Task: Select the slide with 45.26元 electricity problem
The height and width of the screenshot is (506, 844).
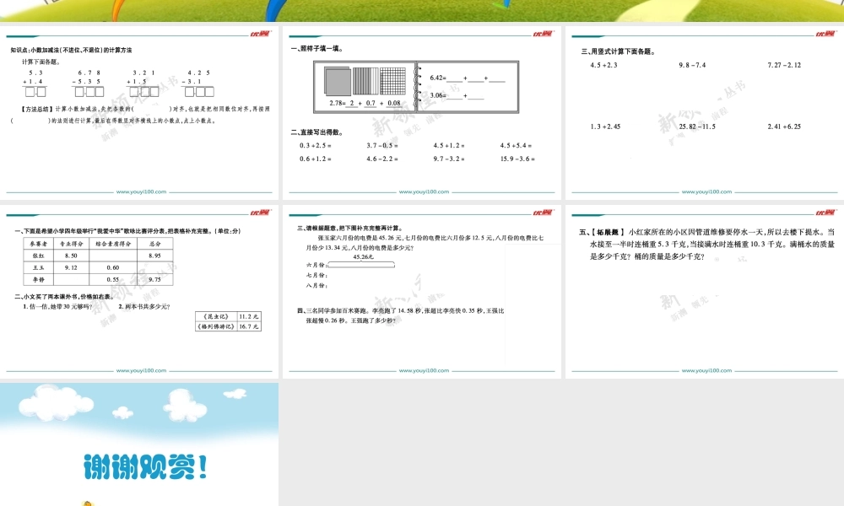Action: 421,291
